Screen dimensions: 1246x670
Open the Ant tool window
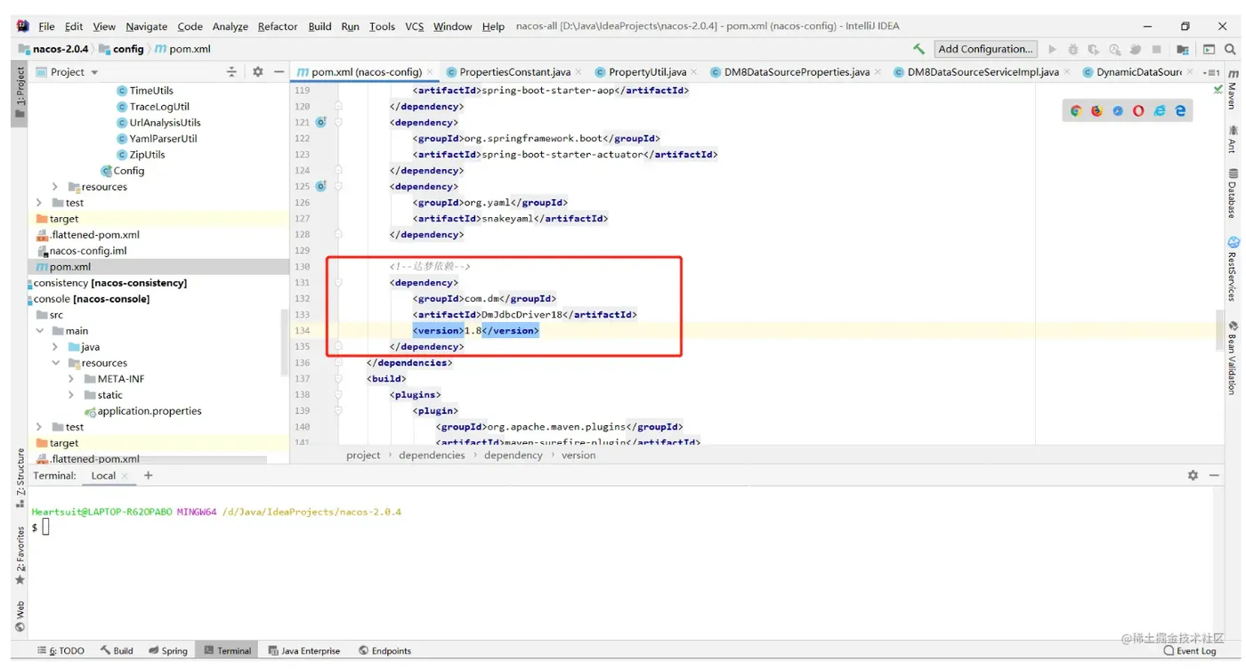point(1233,139)
